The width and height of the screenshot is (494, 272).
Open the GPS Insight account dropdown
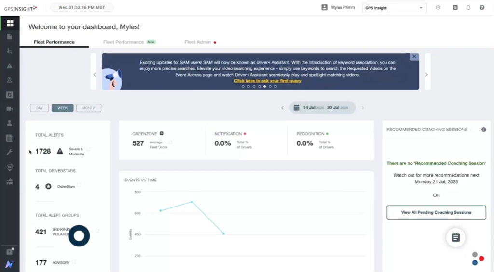[394, 8]
